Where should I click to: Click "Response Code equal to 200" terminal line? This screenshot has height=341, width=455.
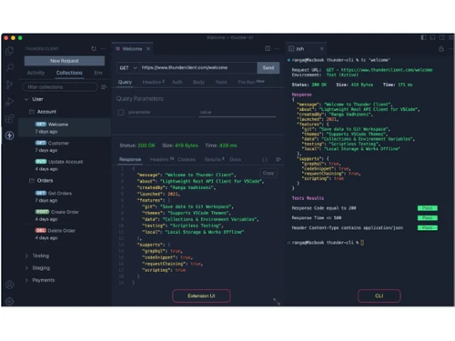coord(324,208)
